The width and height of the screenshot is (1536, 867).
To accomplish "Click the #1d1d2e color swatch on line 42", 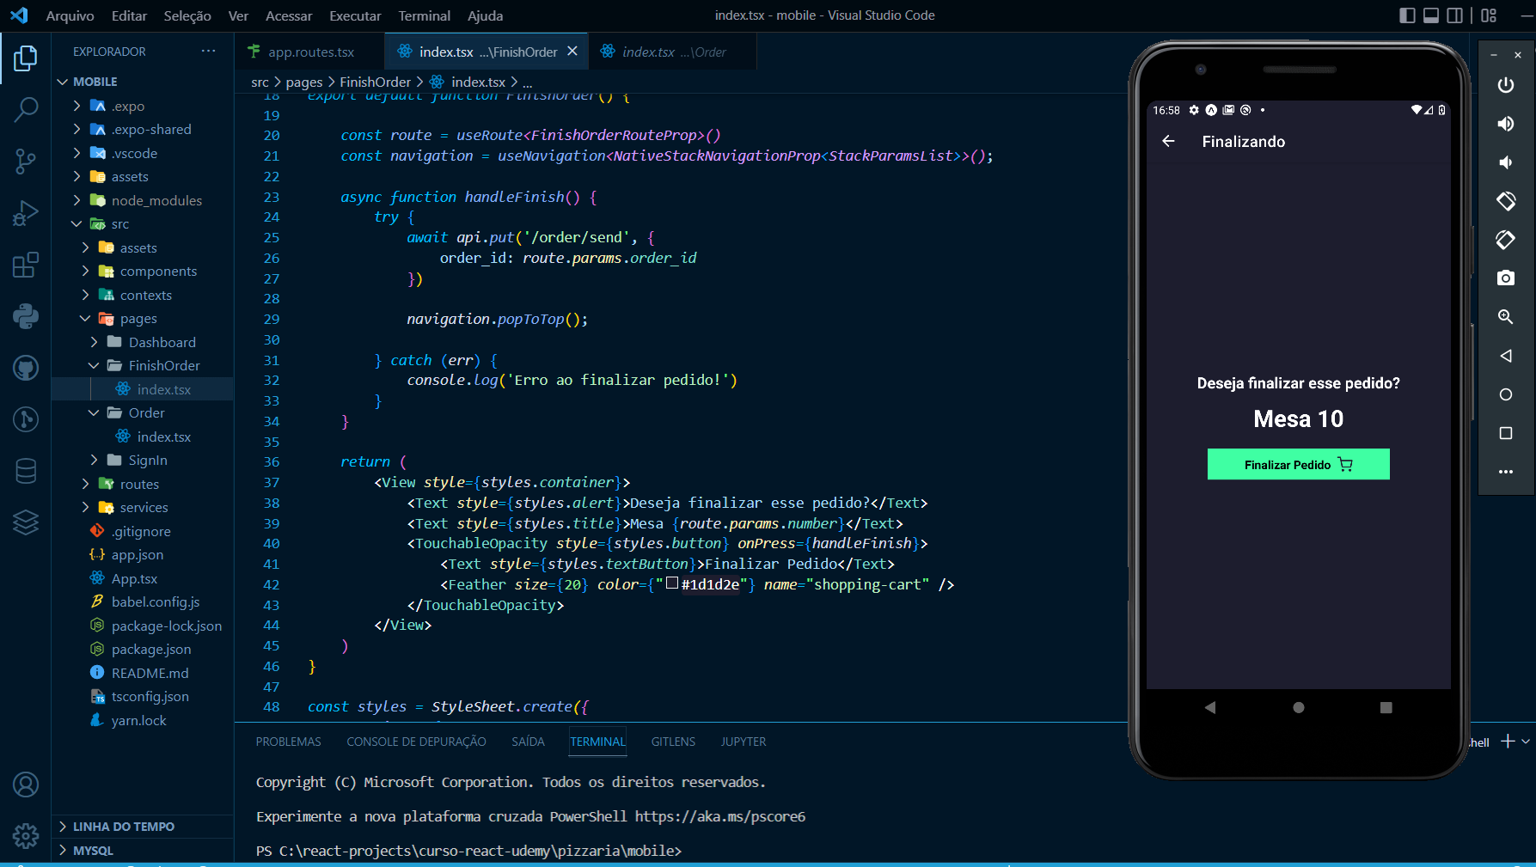I will tap(670, 584).
